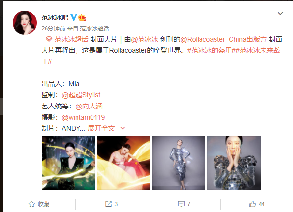This screenshot has width=293, height=212.
Task: Open the pink dress photo thumbnail
Action: 123,163
